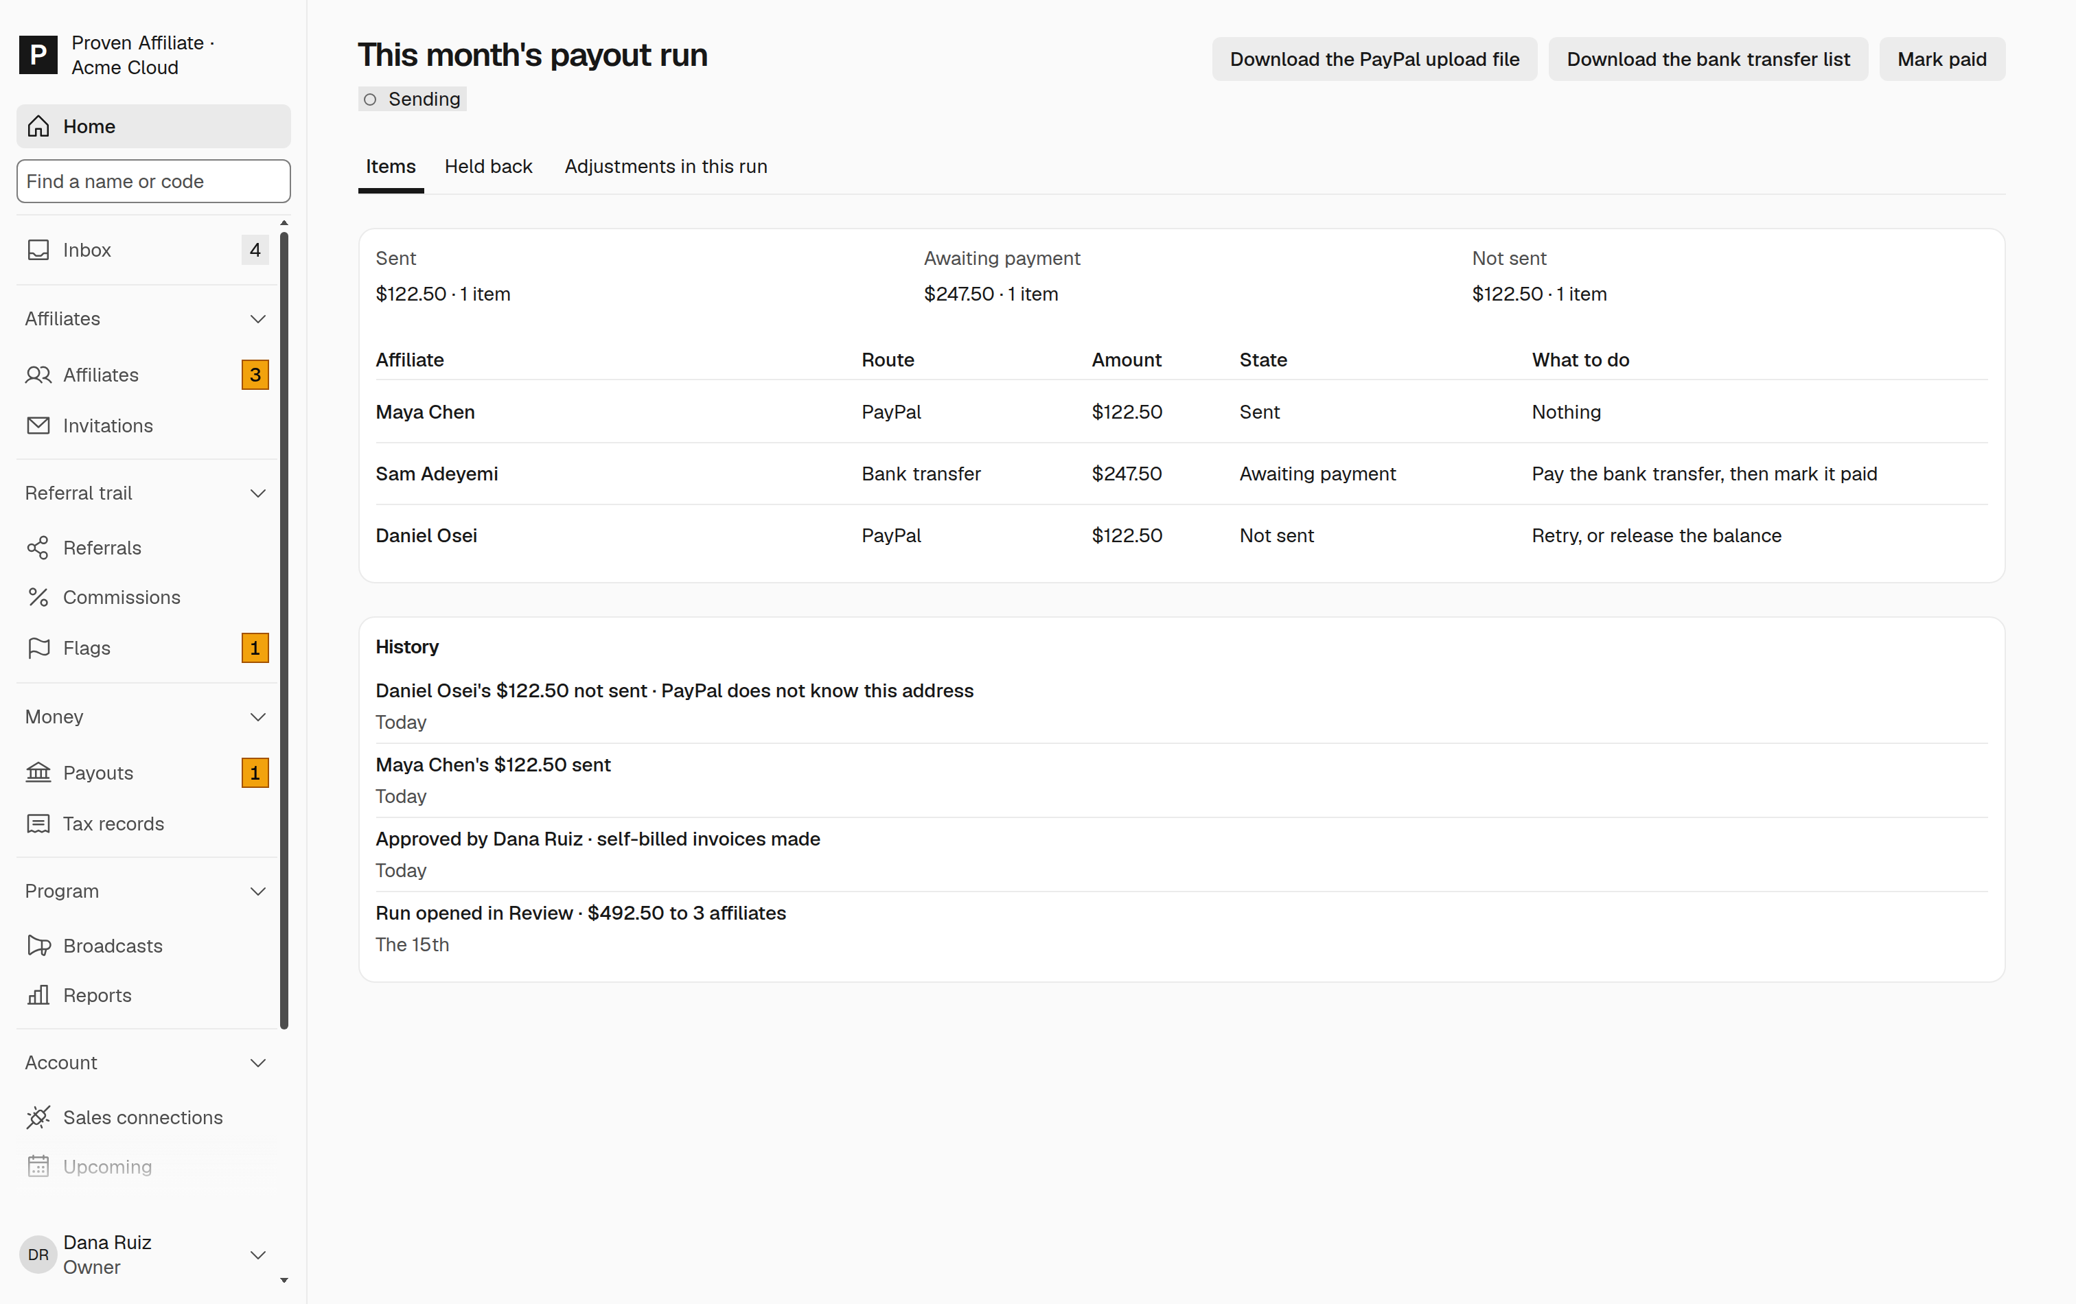
Task: Collapse the Affiliates section chevron
Action: pos(257,319)
